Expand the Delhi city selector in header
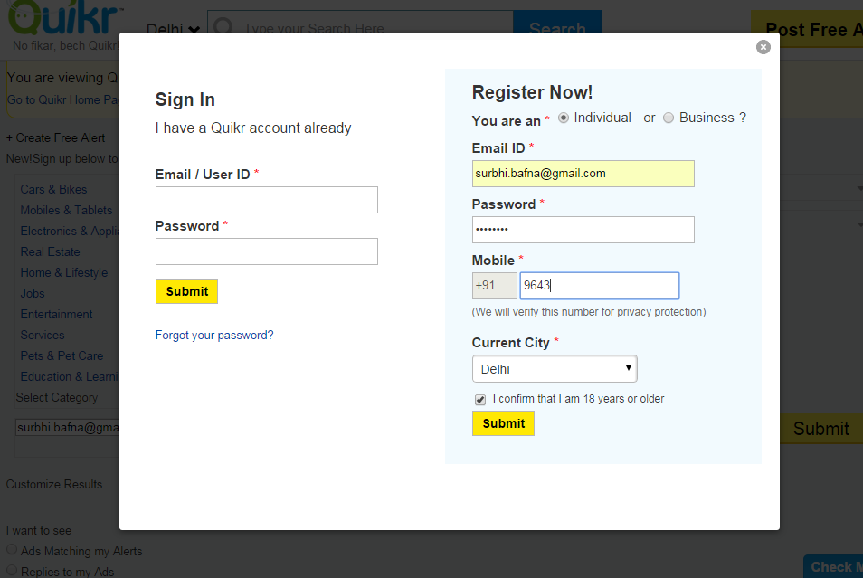The height and width of the screenshot is (578, 863). [x=173, y=28]
